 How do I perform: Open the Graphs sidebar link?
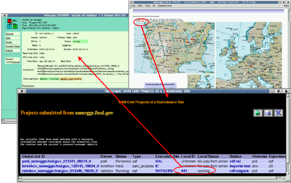tap(9, 51)
